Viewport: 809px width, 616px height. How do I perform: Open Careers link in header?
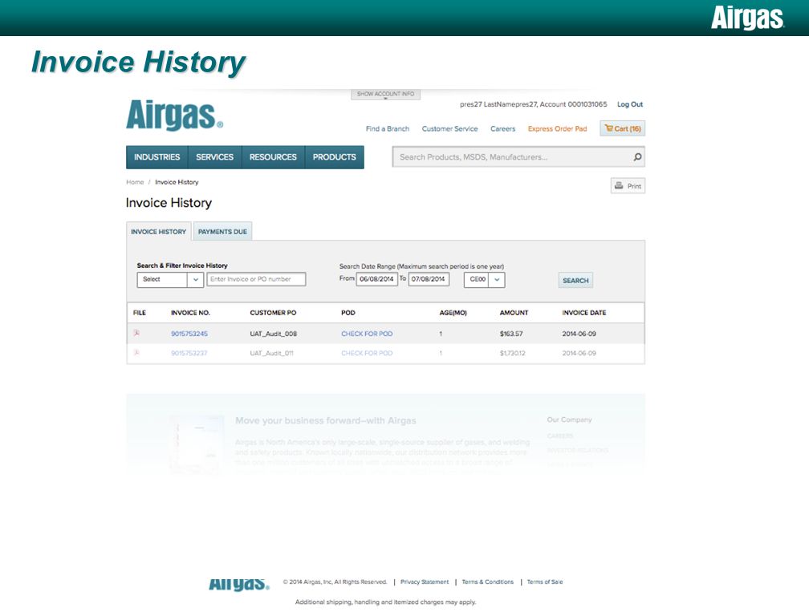tap(502, 129)
